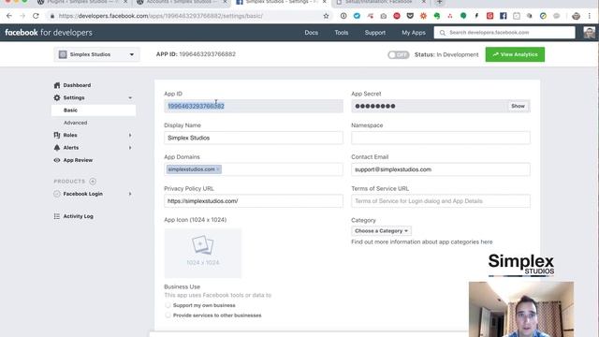Close the Simplex Studios Settings browser tab
This screenshot has width=599, height=337.
[325, 2]
